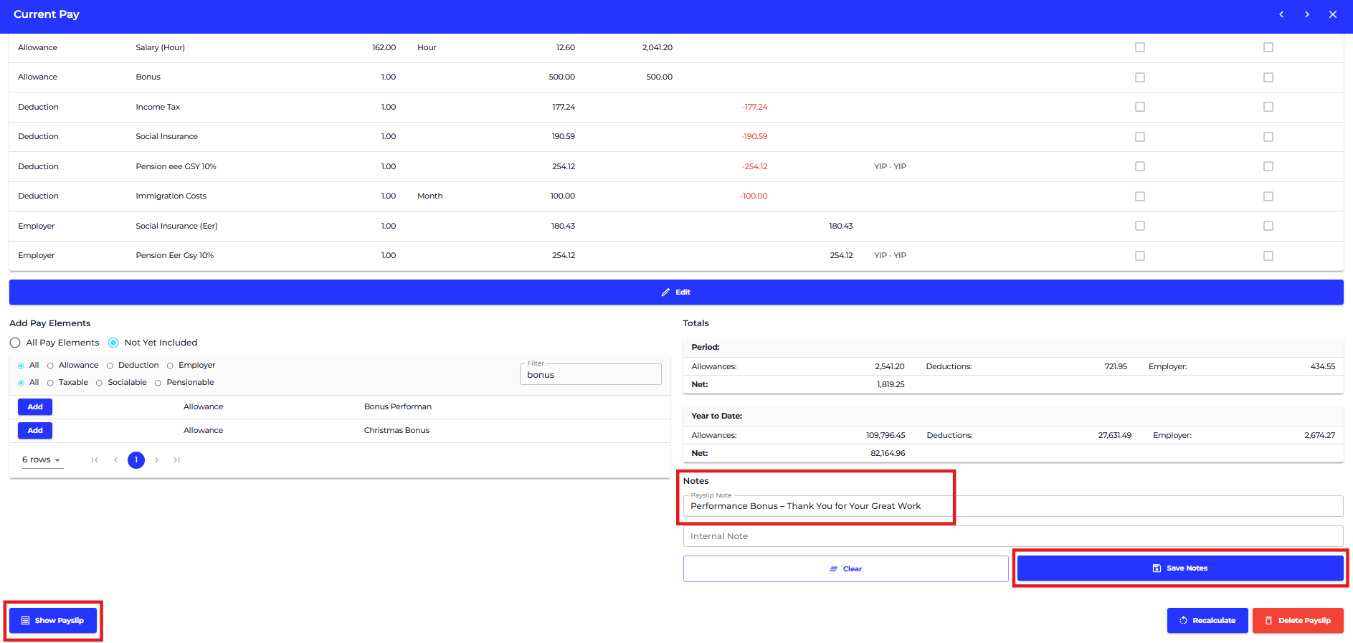This screenshot has width=1353, height=643.
Task: Click the Filter field containing bonus
Action: tap(590, 374)
